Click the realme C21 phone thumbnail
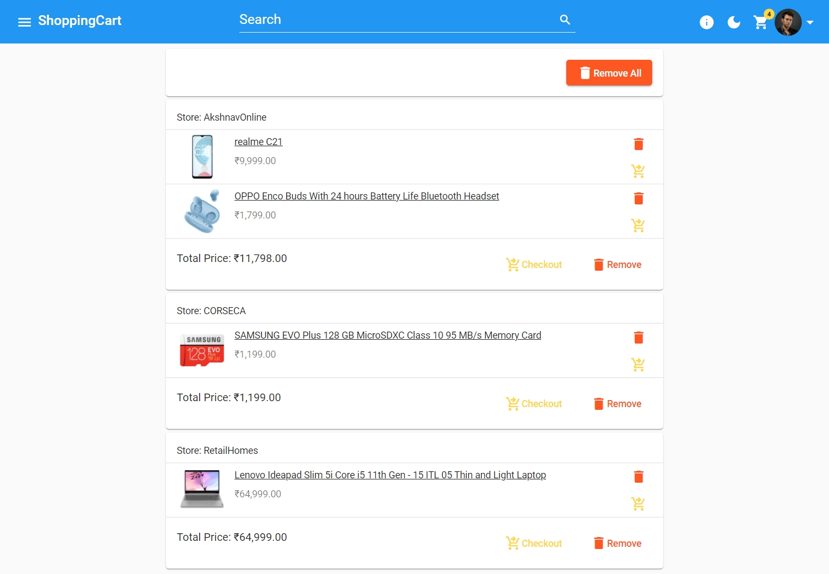 [202, 157]
